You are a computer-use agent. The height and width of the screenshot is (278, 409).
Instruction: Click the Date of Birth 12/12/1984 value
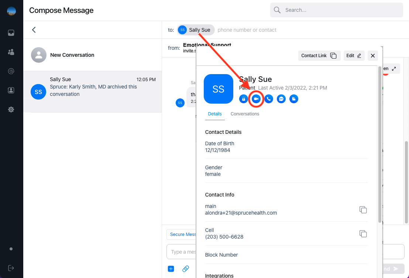click(x=217, y=150)
